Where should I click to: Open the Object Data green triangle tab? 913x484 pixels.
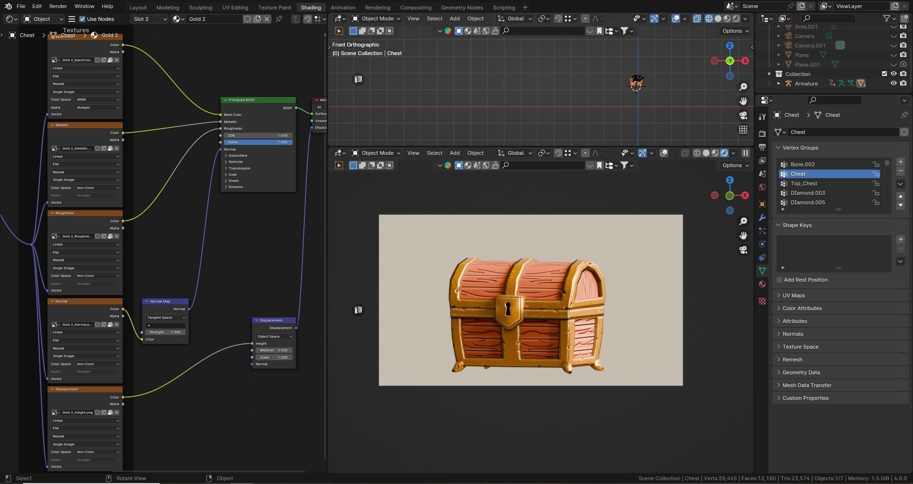coord(762,271)
